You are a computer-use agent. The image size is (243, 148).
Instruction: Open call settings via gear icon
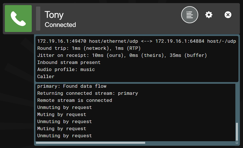click(x=209, y=15)
